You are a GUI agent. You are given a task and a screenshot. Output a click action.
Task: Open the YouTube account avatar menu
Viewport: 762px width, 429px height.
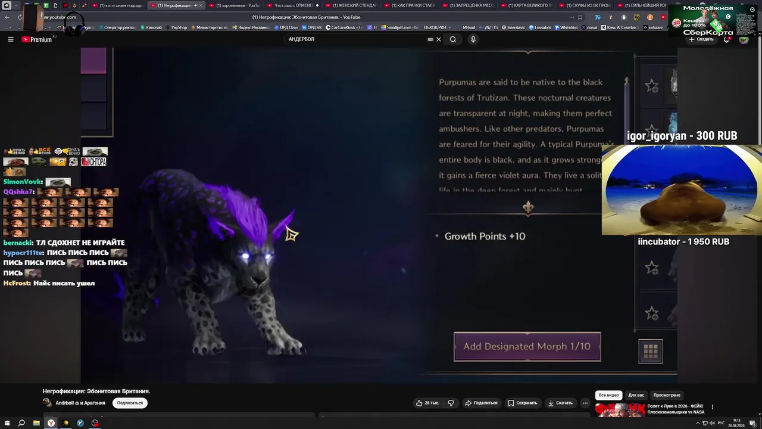click(744, 40)
